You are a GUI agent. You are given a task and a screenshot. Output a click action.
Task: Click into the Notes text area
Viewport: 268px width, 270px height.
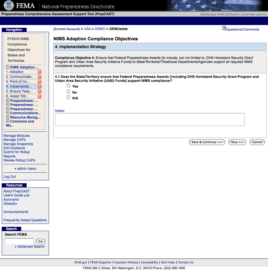click(149, 119)
